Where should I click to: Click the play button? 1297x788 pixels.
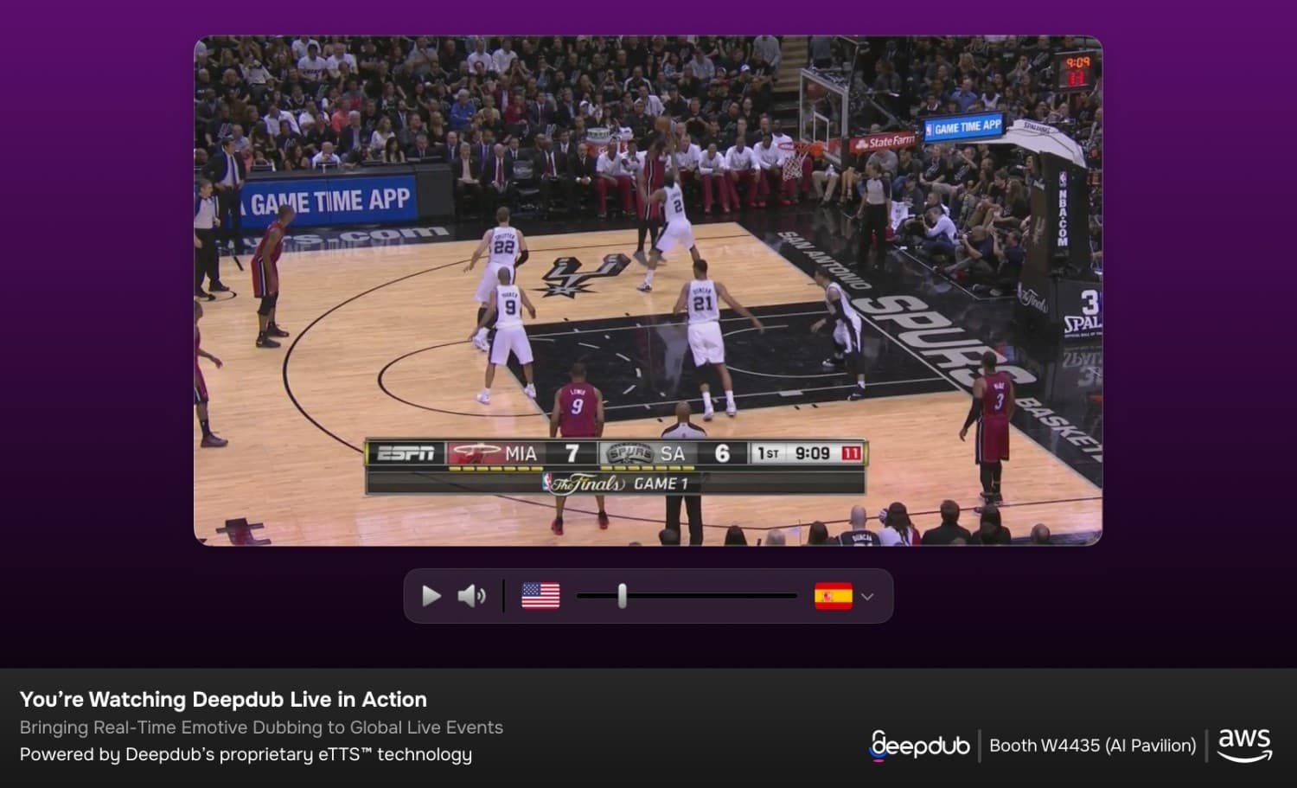[x=431, y=596]
